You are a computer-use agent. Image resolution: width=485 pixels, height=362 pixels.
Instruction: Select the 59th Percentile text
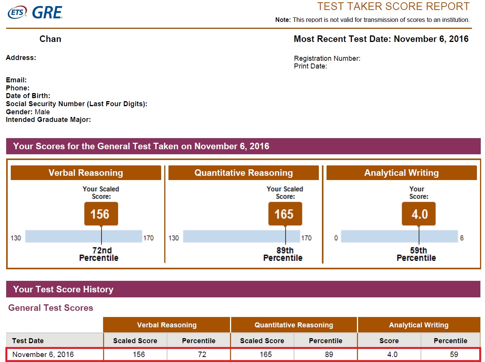click(x=416, y=254)
